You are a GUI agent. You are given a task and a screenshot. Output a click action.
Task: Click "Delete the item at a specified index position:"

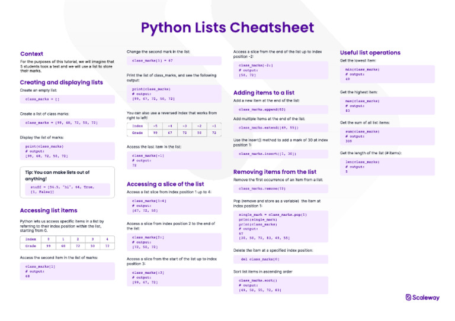(x=273, y=251)
